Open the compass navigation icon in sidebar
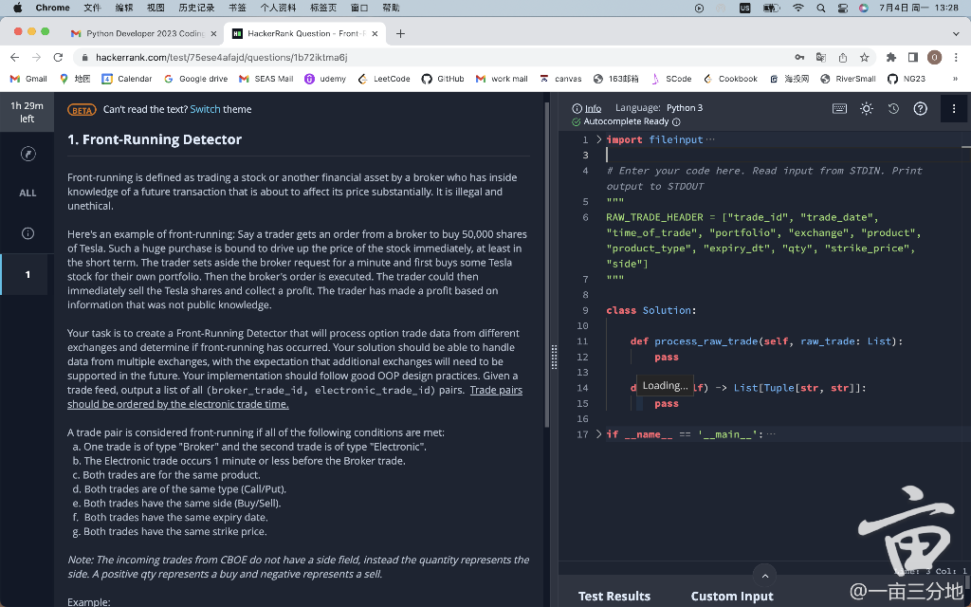 tap(27, 154)
